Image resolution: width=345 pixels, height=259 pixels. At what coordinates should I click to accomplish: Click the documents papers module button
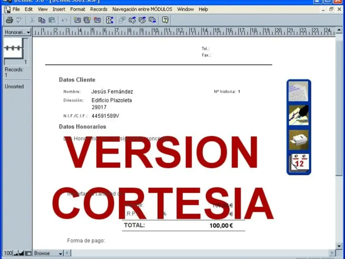pyautogui.click(x=298, y=91)
